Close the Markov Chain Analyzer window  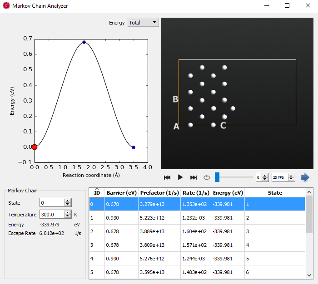(x=308, y=6)
